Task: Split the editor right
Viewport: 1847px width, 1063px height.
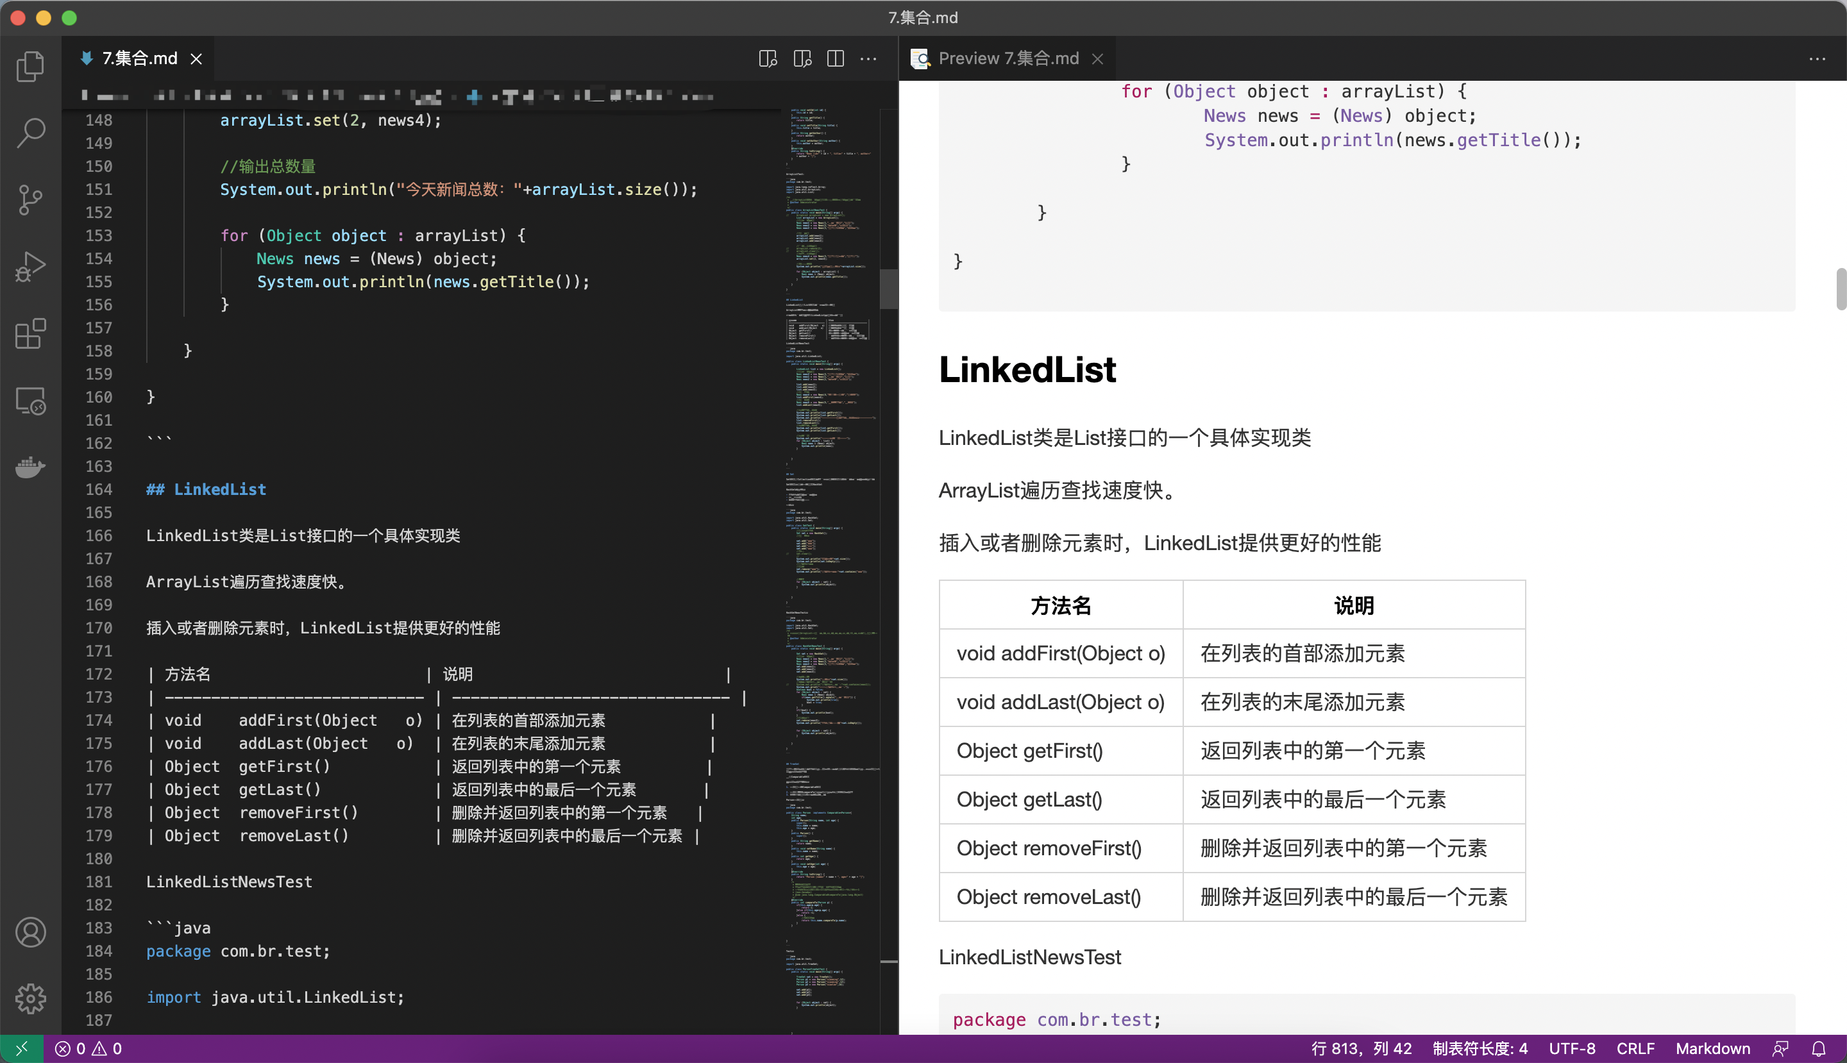Action: click(836, 58)
